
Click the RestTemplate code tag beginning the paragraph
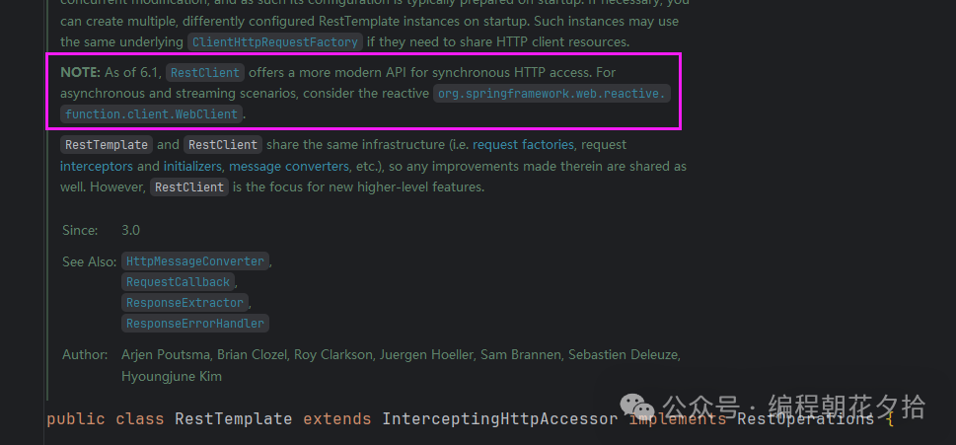click(107, 145)
